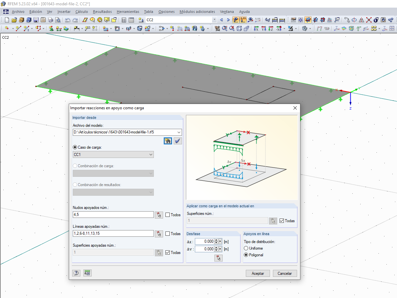Go to next load case with right arrow
Image resolution: width=397 pixels, height=298 pixels.
click(x=228, y=20)
